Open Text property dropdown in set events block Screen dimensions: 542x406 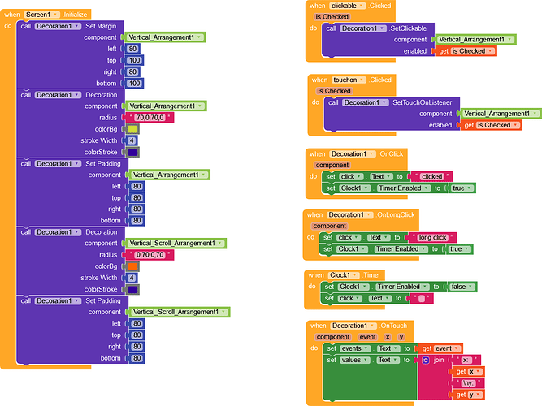click(x=388, y=348)
